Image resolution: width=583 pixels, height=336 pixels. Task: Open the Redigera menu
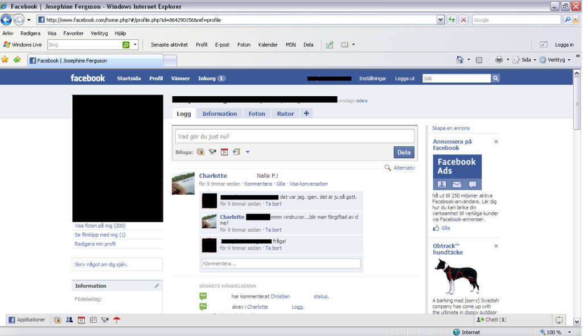tap(31, 33)
